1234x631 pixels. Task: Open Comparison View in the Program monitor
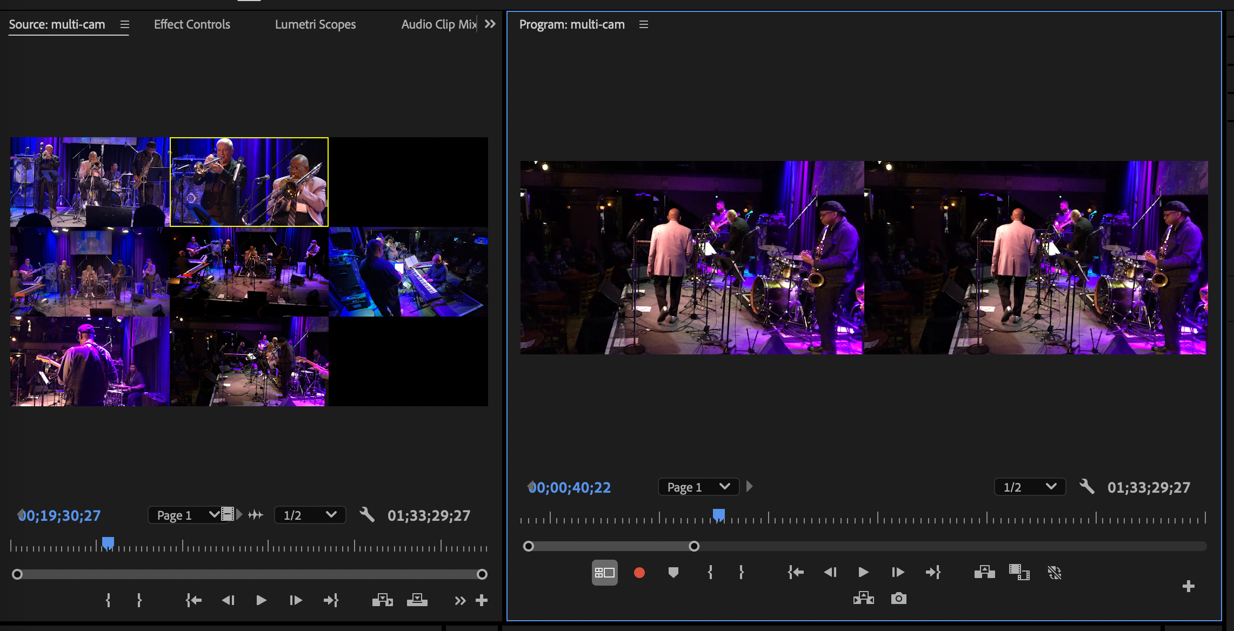tap(1019, 572)
